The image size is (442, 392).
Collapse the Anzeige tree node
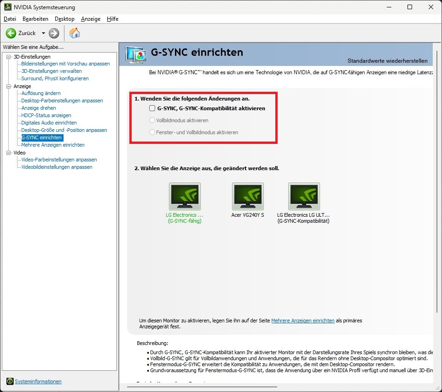tap(9, 86)
